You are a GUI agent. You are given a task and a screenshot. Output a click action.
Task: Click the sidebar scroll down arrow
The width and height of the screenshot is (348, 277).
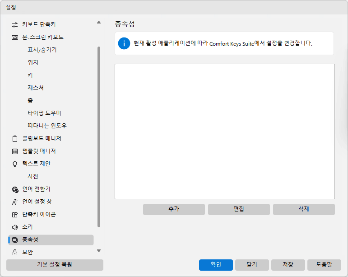point(99,251)
